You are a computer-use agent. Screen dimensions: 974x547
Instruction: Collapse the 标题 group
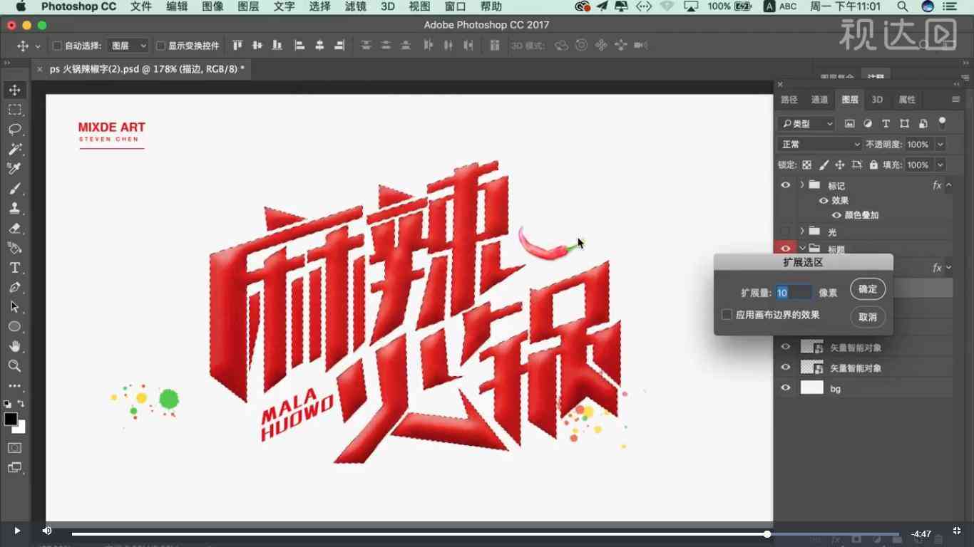click(x=802, y=248)
